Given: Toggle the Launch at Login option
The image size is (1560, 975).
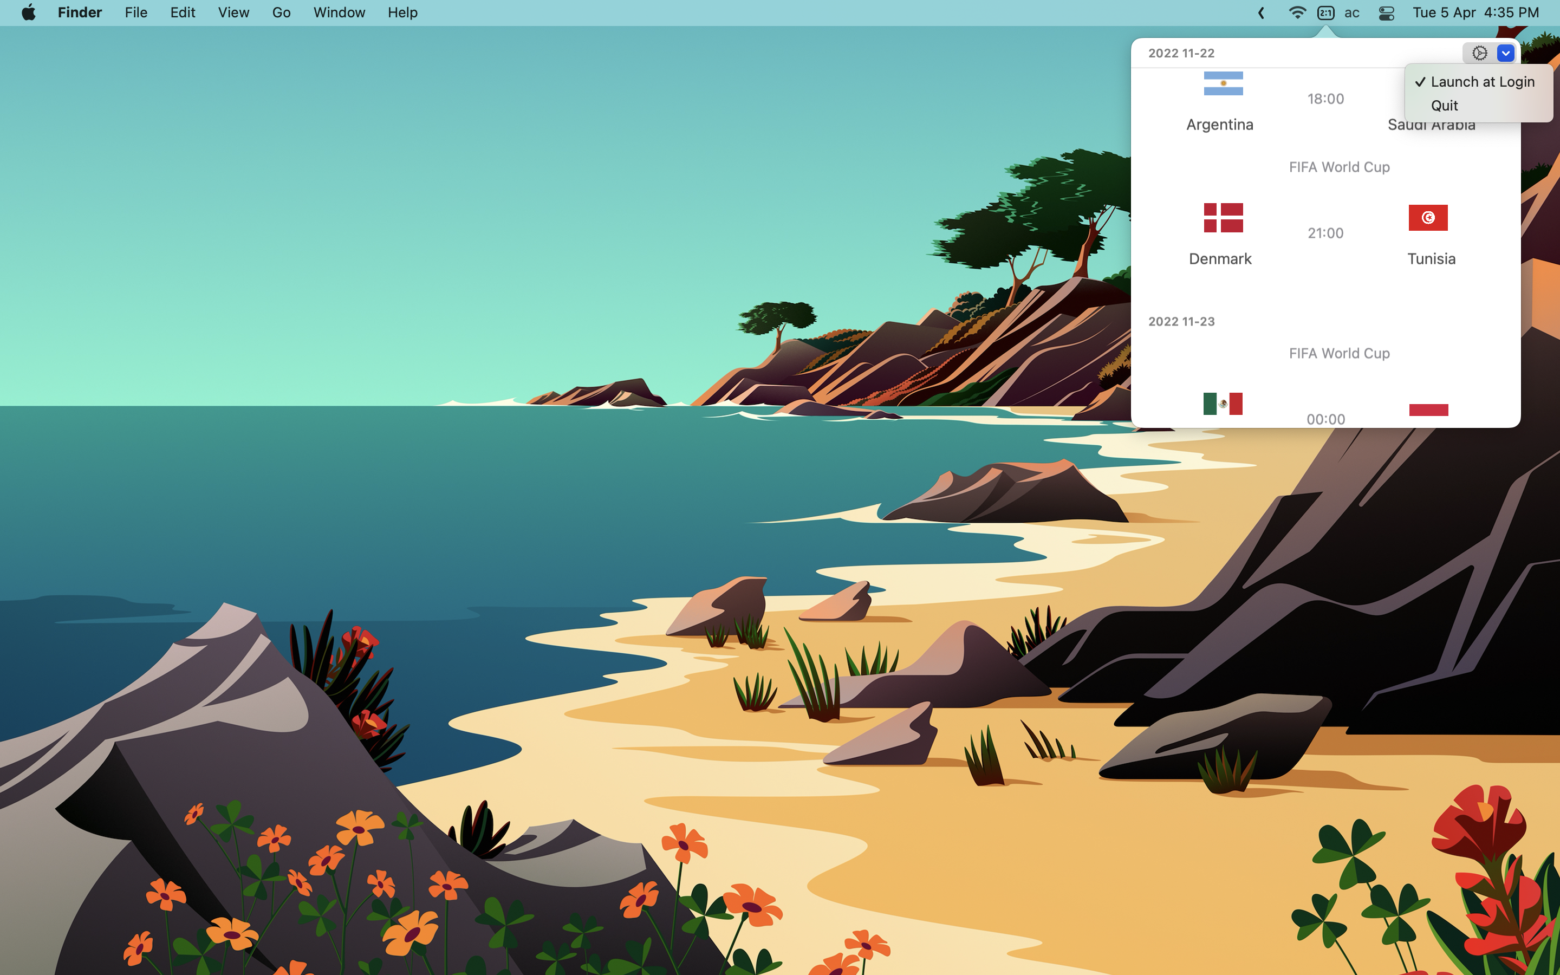Looking at the screenshot, I should tap(1482, 82).
